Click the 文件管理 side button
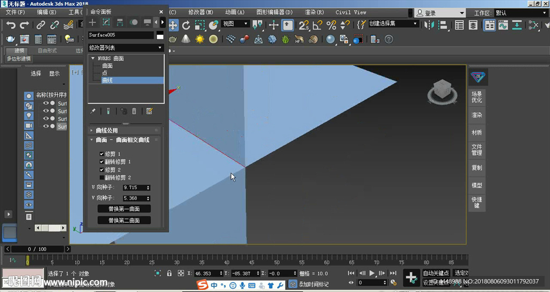Viewport: 550px width, 292px height. pyautogui.click(x=477, y=149)
